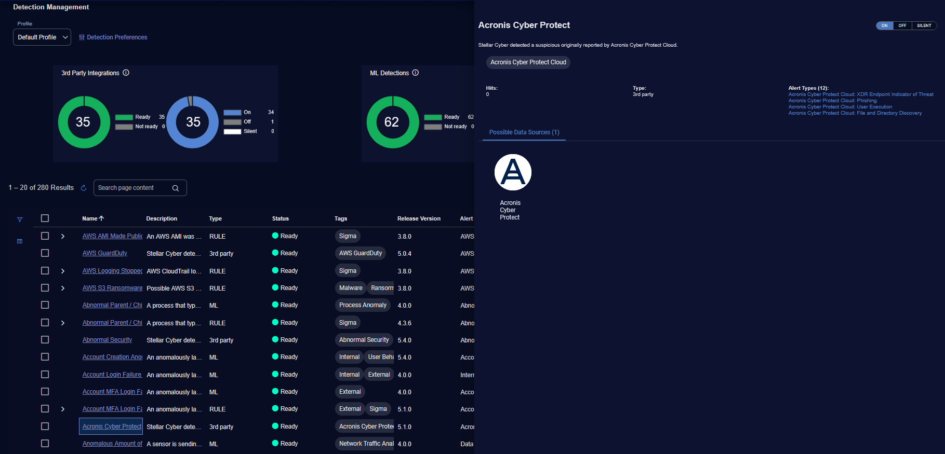The image size is (945, 454).
Task: Click the Network Traffic Analysis tag
Action: pyautogui.click(x=365, y=444)
